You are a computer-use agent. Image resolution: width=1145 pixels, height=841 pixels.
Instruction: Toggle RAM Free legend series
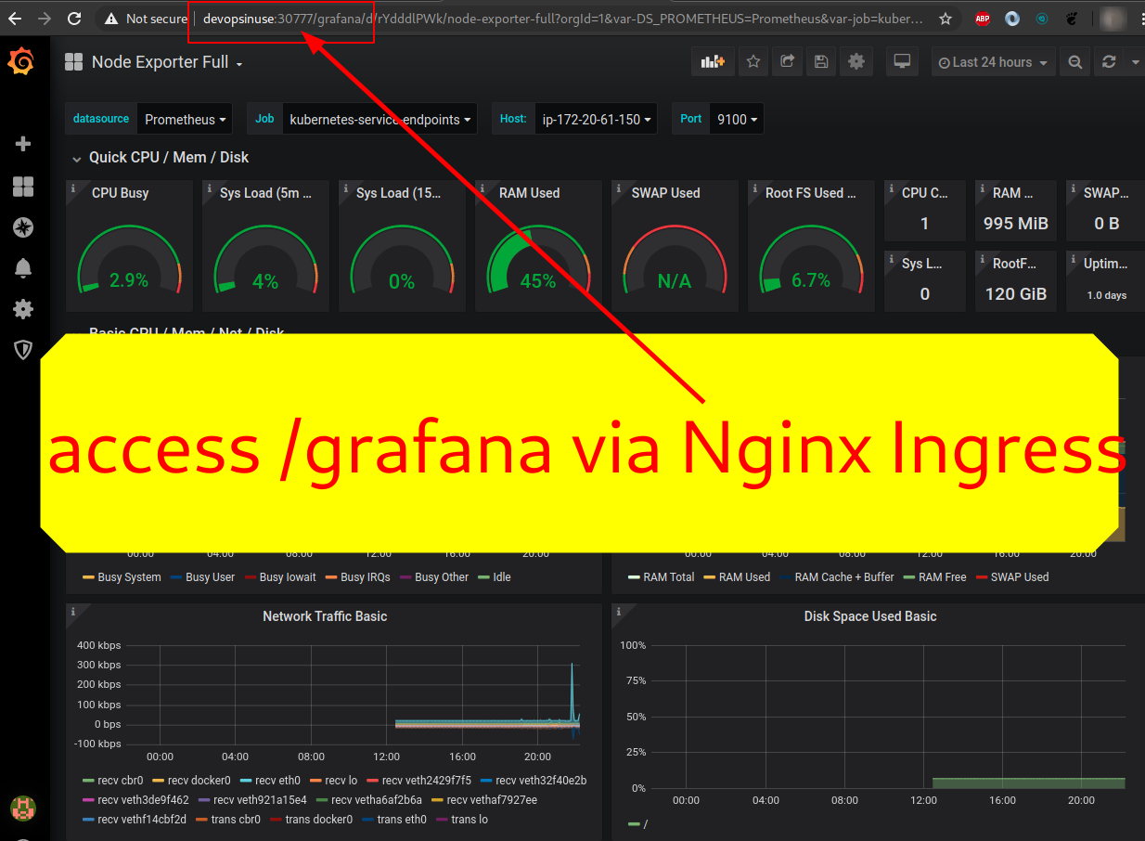point(942,577)
